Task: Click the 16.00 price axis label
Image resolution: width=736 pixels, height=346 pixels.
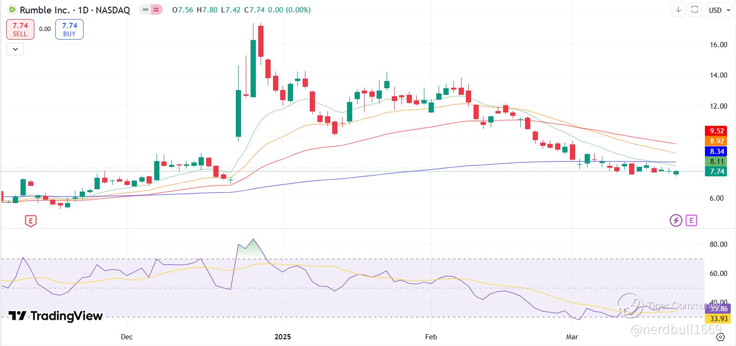Action: (x=718, y=44)
